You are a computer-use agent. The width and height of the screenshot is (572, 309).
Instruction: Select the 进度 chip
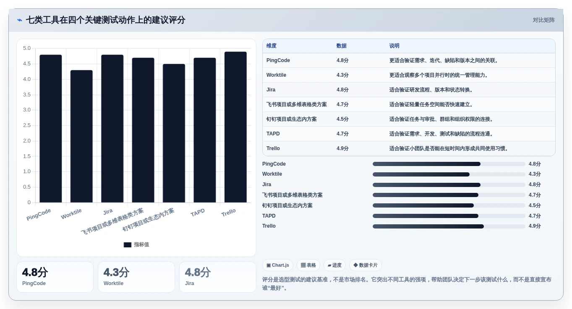point(334,265)
